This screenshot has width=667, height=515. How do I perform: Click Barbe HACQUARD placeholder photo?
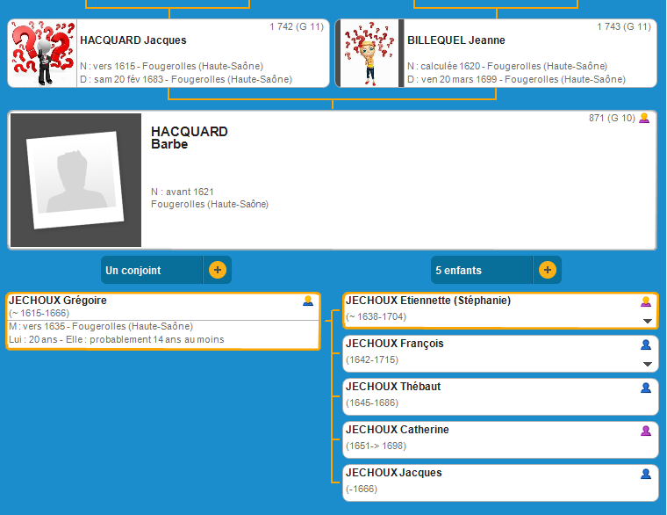[75, 179]
